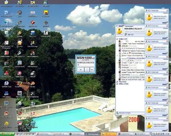Open Age of Empires III shortcut
The image size is (171, 136).
(x=32, y=94)
